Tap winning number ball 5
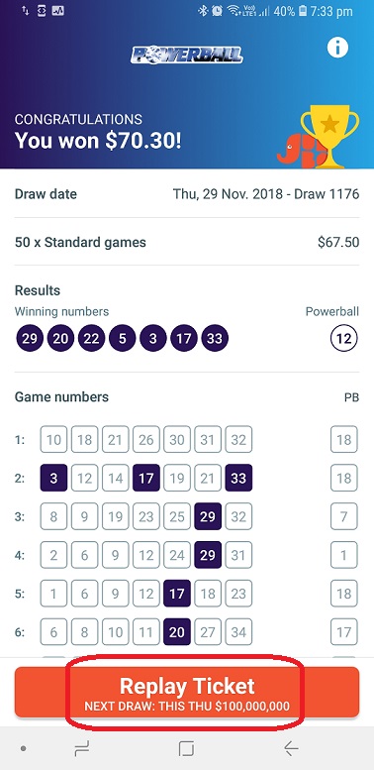Viewport: 374px width, 770px height. (x=122, y=338)
